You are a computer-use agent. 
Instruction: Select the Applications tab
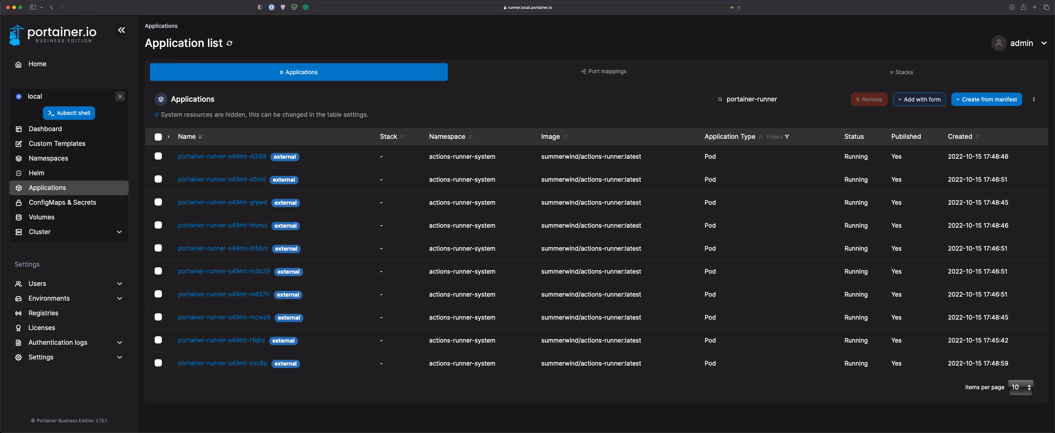point(299,72)
